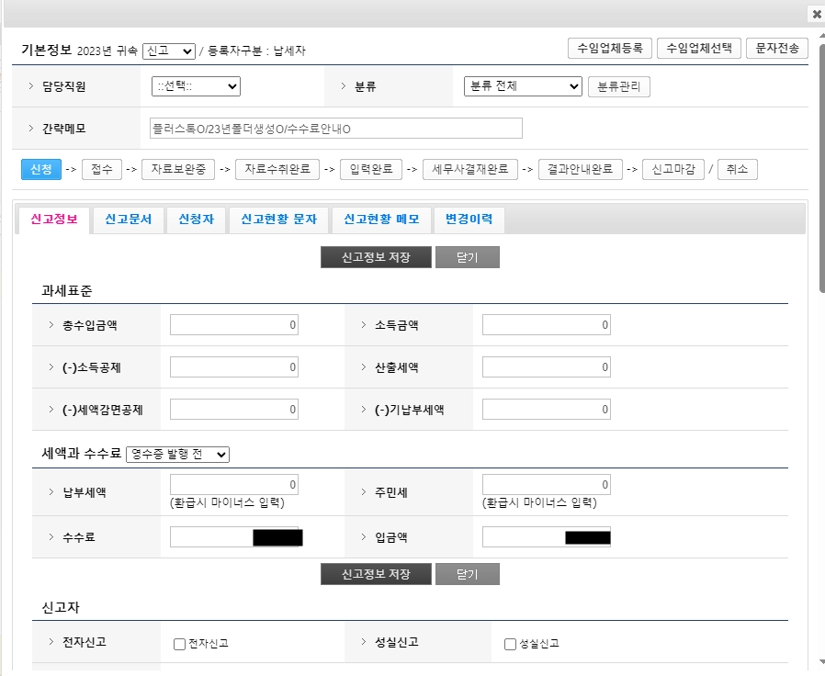Click the 총수입금액 input field
The height and width of the screenshot is (676, 825).
(x=234, y=325)
